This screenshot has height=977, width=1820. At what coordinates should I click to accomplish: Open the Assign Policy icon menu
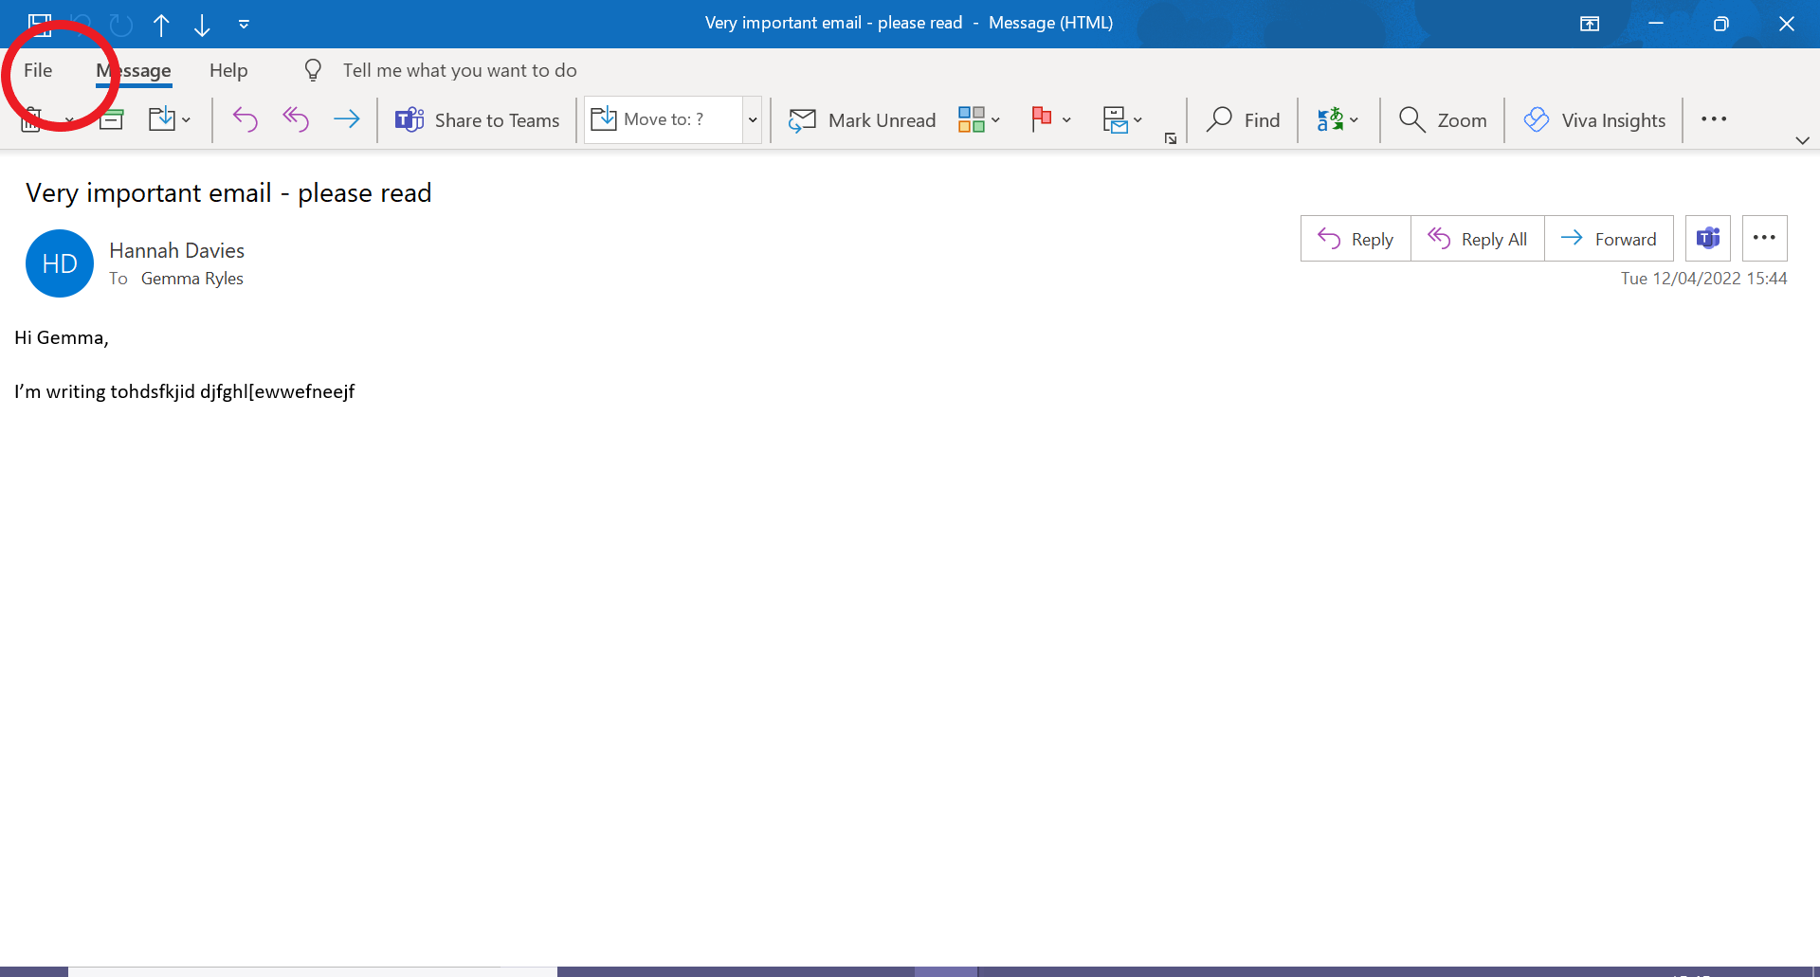tap(1116, 119)
